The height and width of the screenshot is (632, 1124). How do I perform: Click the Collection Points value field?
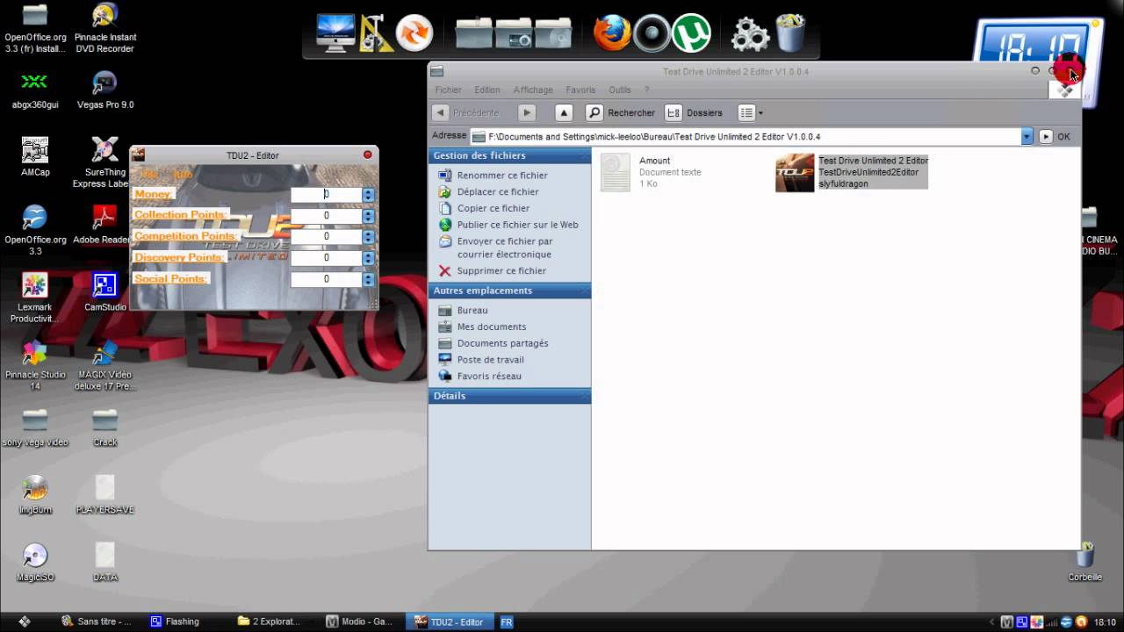(326, 216)
